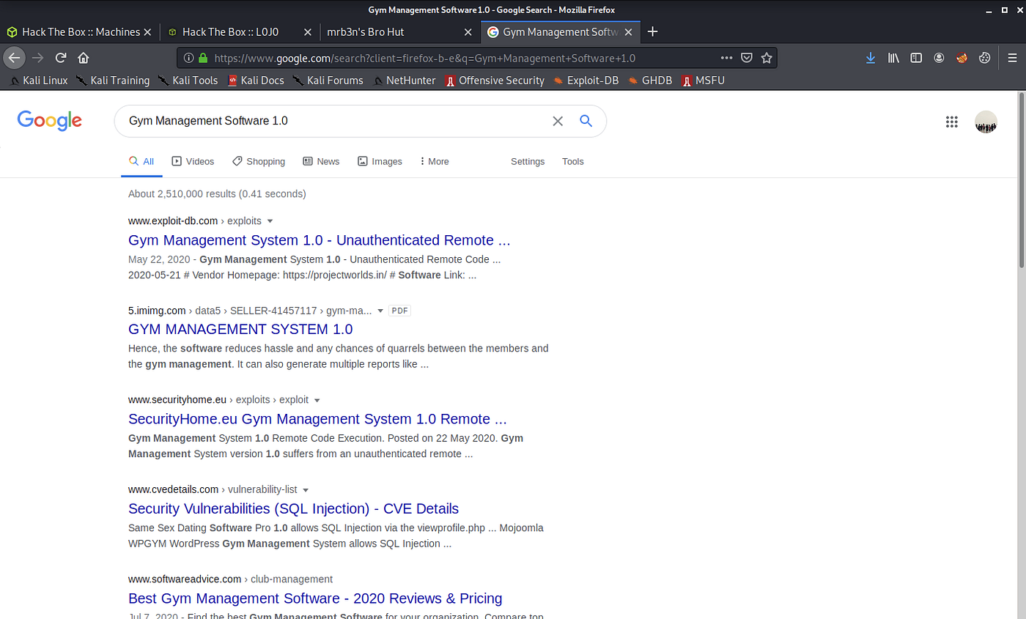Open Offensive Security bookmark
1026x619 pixels.
(x=494, y=81)
